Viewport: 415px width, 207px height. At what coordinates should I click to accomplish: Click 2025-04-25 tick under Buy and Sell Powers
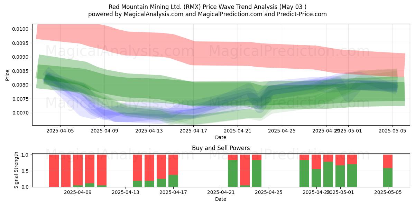[x=268, y=193]
